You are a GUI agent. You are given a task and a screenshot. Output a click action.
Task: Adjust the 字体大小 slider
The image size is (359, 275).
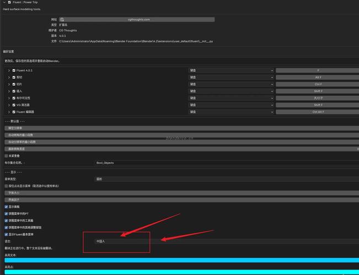(x=182, y=193)
